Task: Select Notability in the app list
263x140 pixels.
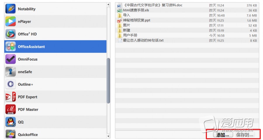Action: [x=55, y=9]
